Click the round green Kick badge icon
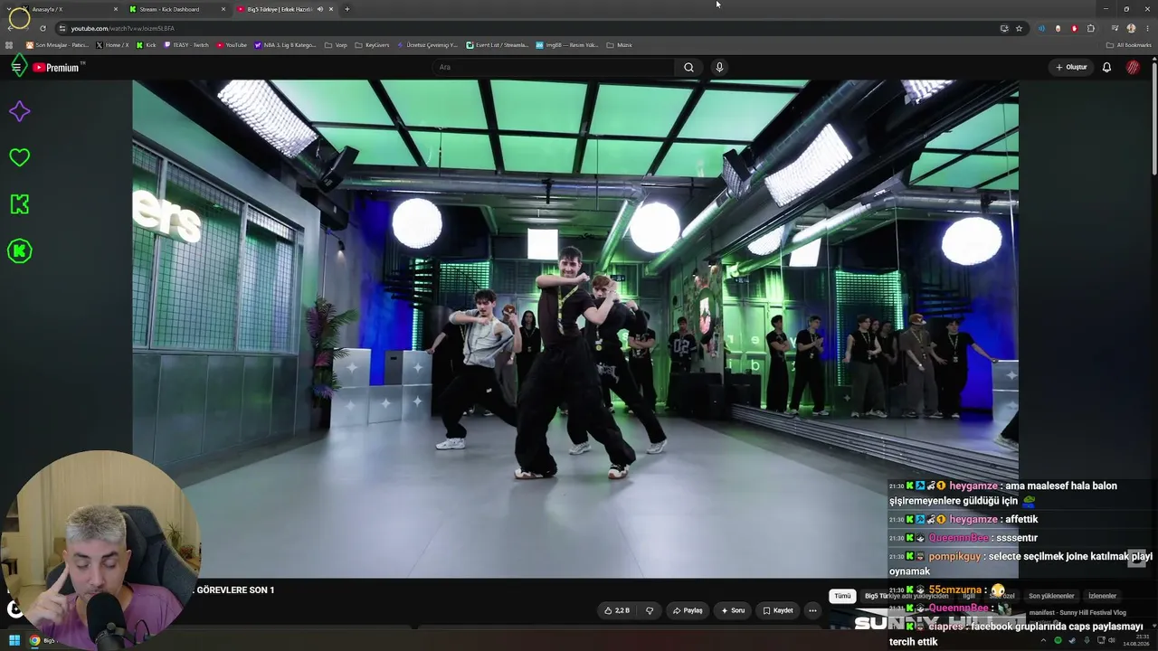This screenshot has height=651, width=1158. (19, 251)
